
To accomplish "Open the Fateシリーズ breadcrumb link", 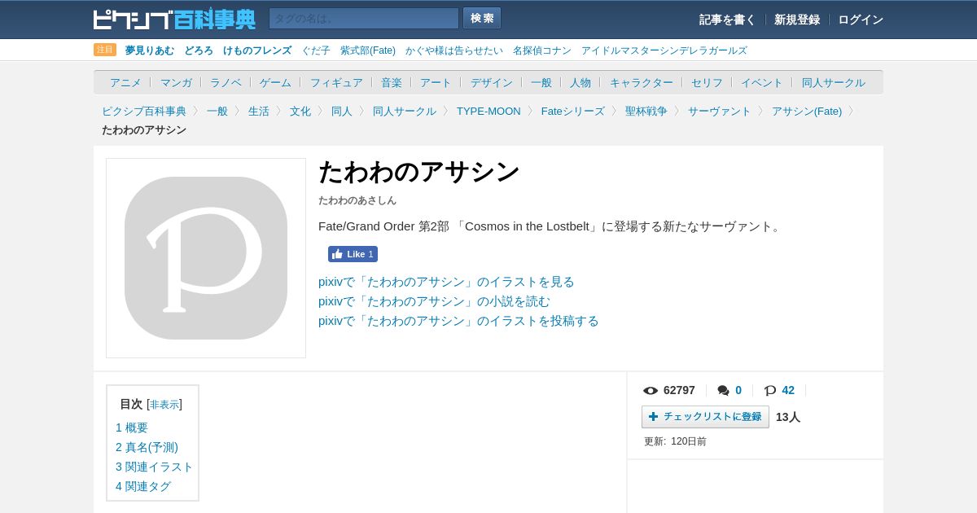I will [573, 111].
